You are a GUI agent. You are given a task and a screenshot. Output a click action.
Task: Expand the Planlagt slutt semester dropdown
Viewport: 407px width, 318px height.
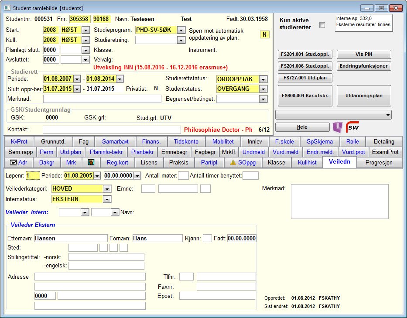click(x=86, y=50)
